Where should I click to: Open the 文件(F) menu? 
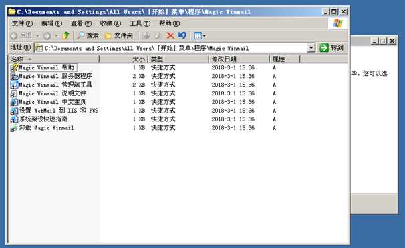pyautogui.click(x=22, y=23)
